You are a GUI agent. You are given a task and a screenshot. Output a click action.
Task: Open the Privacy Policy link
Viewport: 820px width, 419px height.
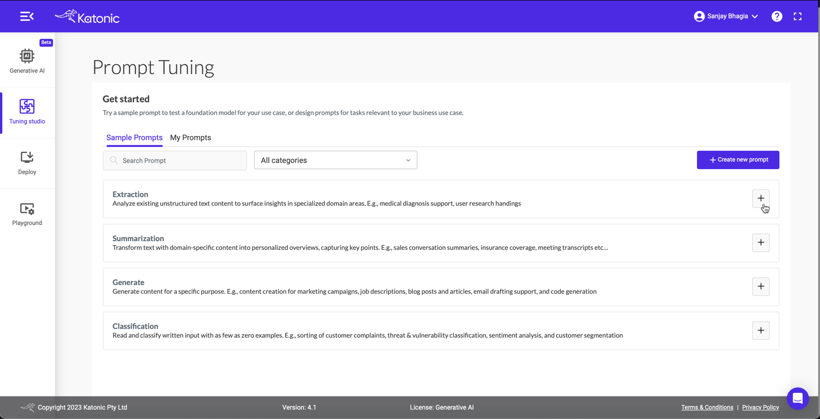click(760, 407)
